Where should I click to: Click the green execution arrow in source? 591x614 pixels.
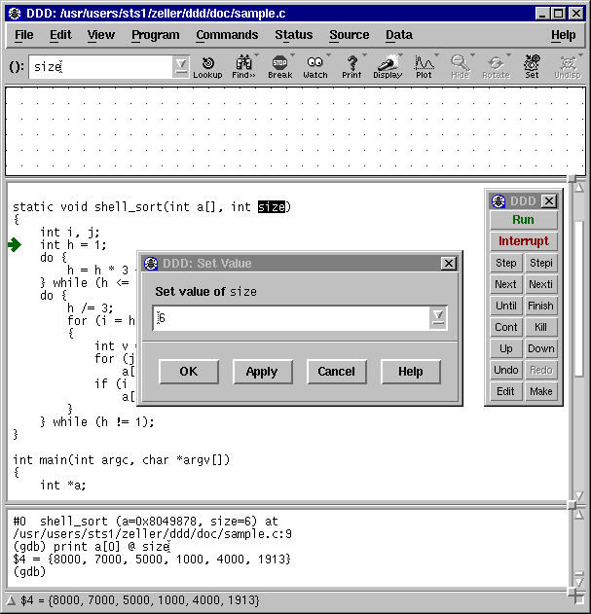point(15,245)
